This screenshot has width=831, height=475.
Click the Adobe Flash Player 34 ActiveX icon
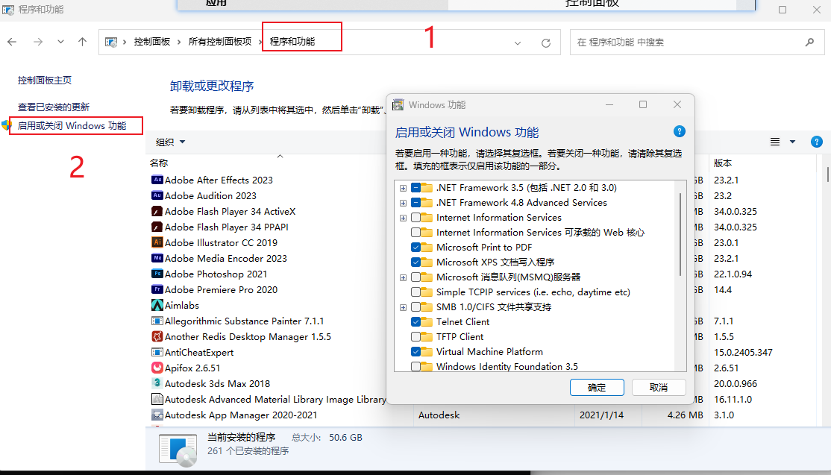(157, 211)
